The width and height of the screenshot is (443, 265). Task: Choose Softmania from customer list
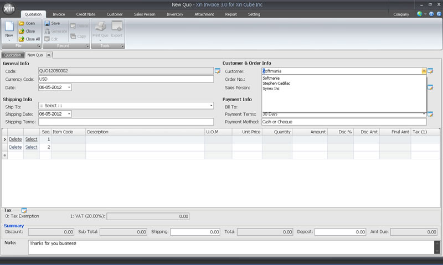pos(271,78)
